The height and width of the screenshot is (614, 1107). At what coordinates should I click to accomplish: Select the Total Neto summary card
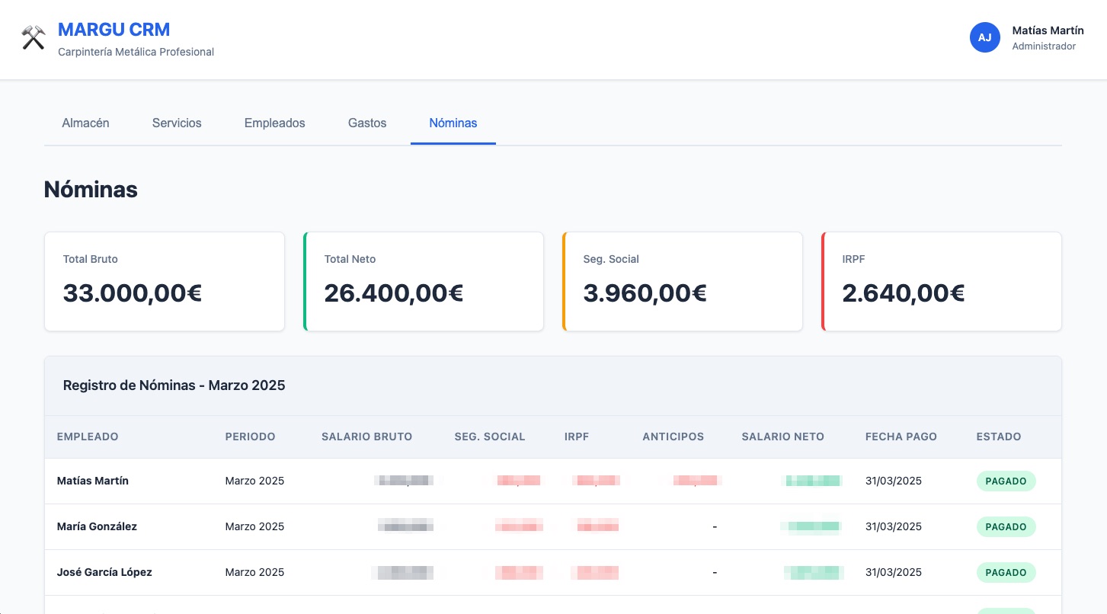(424, 282)
